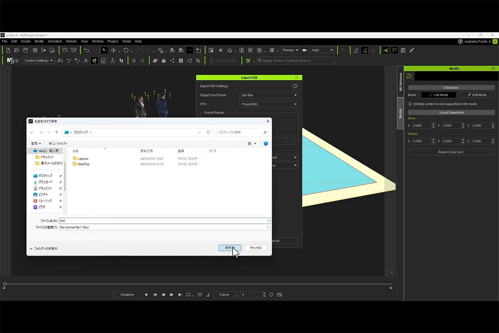Image resolution: width=499 pixels, height=333 pixels.
Task: Expand the FPS Project(60) dropdown
Action: (268, 104)
